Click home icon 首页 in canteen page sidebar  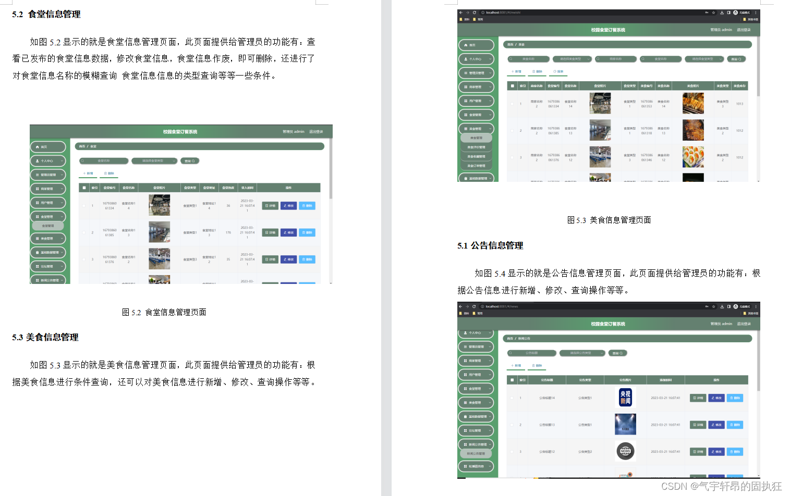38,147
